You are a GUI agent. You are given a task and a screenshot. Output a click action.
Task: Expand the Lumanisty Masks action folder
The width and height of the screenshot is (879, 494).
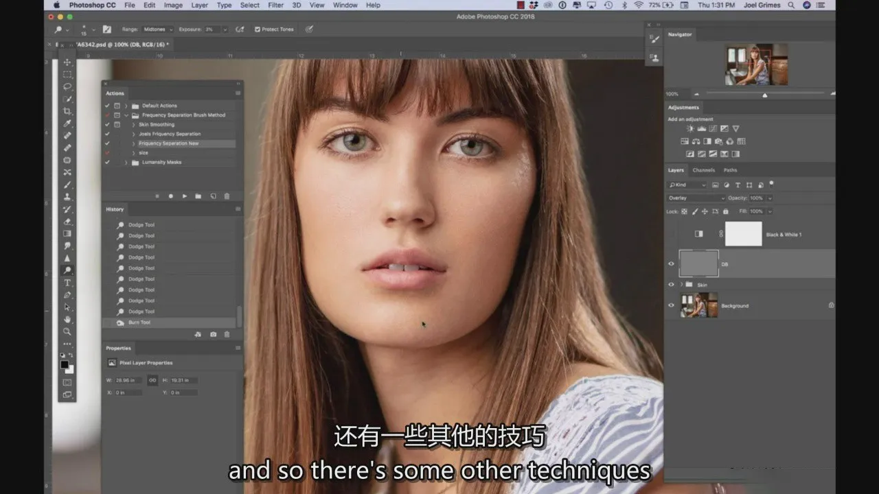126,162
